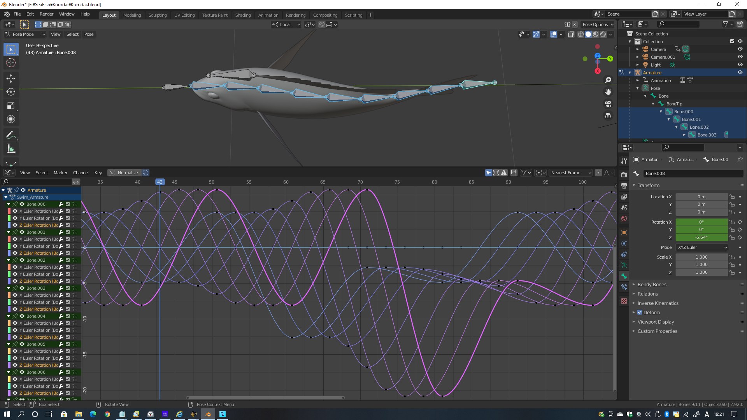Toggle perspective/orthographic grid icon

608,116
